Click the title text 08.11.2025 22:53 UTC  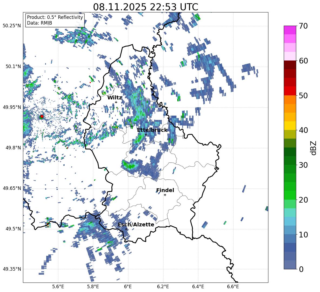145,7
